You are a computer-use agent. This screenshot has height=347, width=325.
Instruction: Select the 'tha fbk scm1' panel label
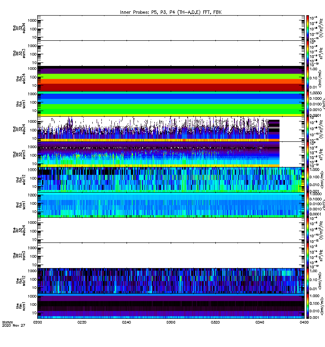click(21, 104)
